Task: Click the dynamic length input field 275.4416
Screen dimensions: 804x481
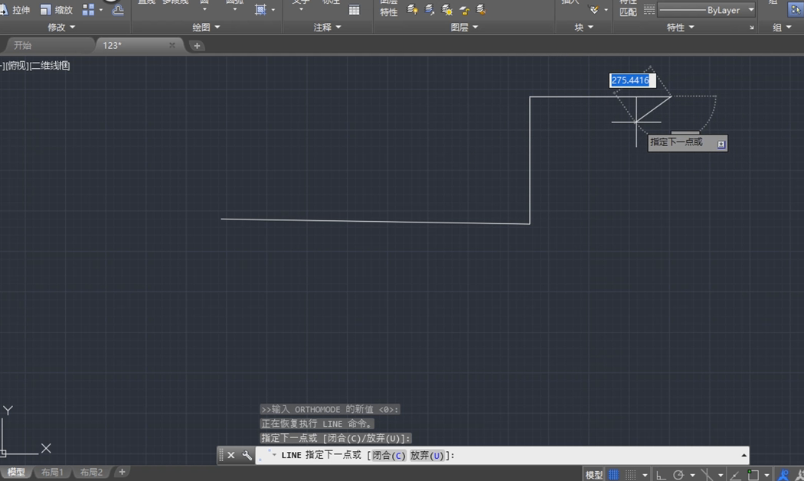Action: (631, 80)
